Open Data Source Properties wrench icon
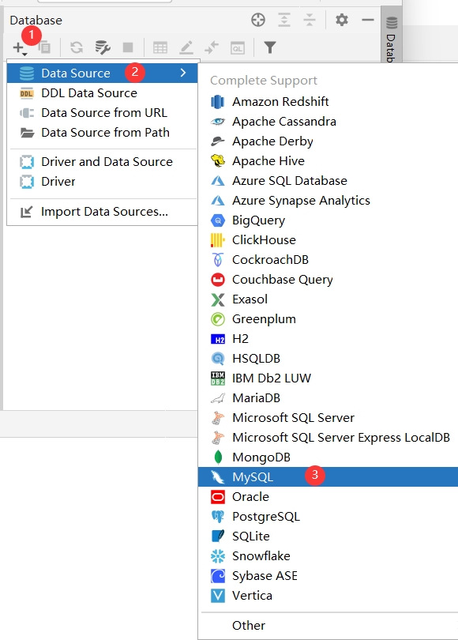Viewport: 458px width, 640px height. 103,47
